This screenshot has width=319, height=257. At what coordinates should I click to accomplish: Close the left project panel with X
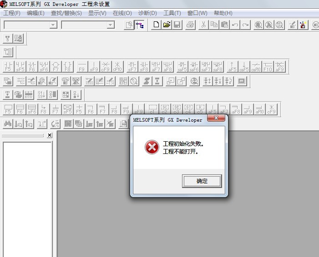tap(50, 135)
